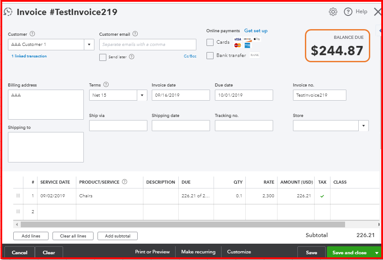Open the settings gear icon
This screenshot has height=260, width=383.
coord(333,12)
